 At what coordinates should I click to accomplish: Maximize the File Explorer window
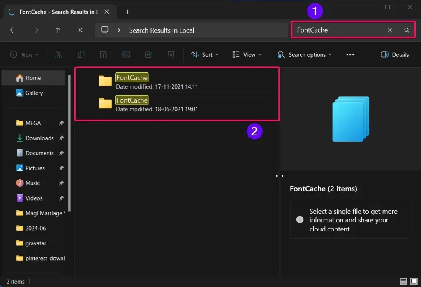click(387, 7)
